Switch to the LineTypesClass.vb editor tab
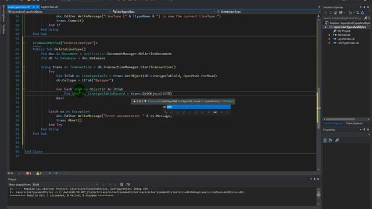 (x=19, y=7)
